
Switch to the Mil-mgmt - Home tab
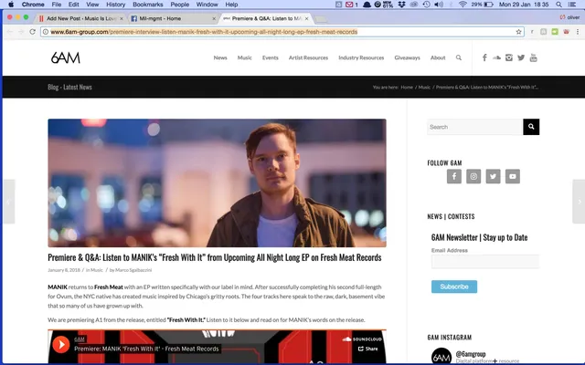[x=172, y=18]
